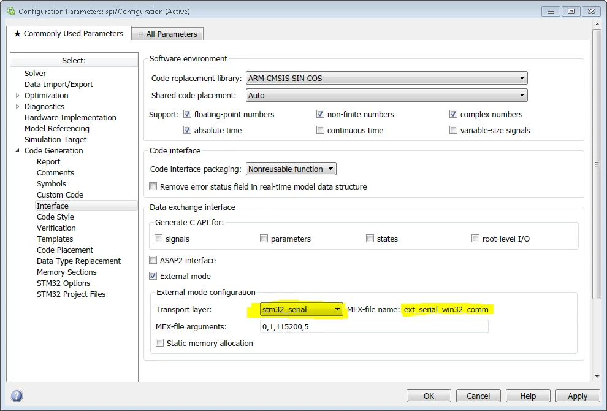Image resolution: width=607 pixels, height=411 pixels.
Task: Open the Code Style page
Action: [55, 217]
